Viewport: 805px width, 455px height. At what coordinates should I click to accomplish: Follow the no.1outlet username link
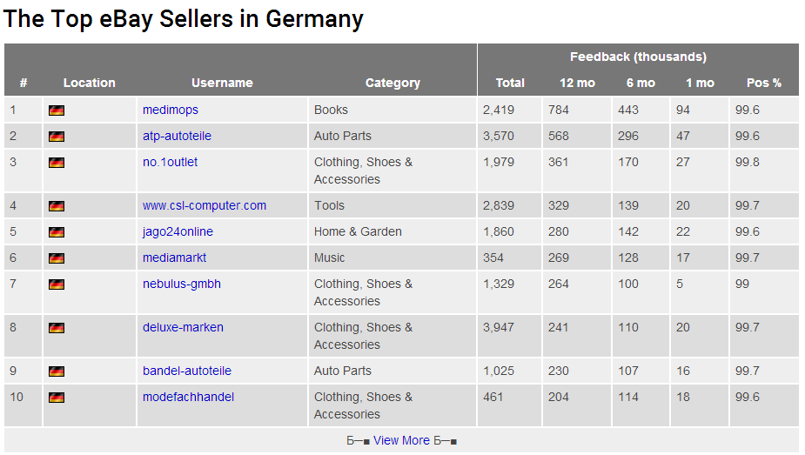coord(170,162)
